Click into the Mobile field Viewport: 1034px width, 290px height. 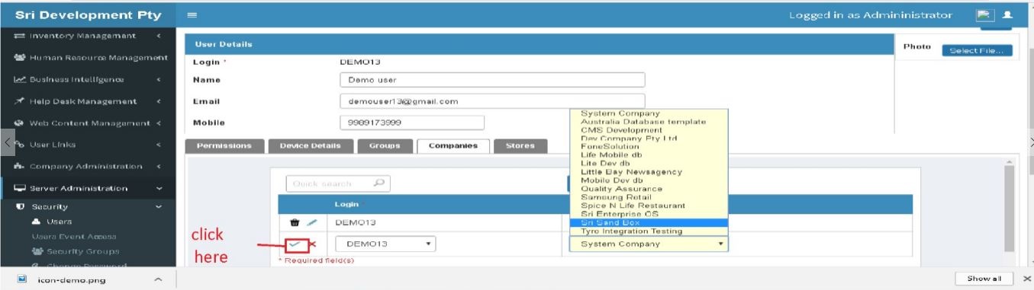[x=412, y=123]
